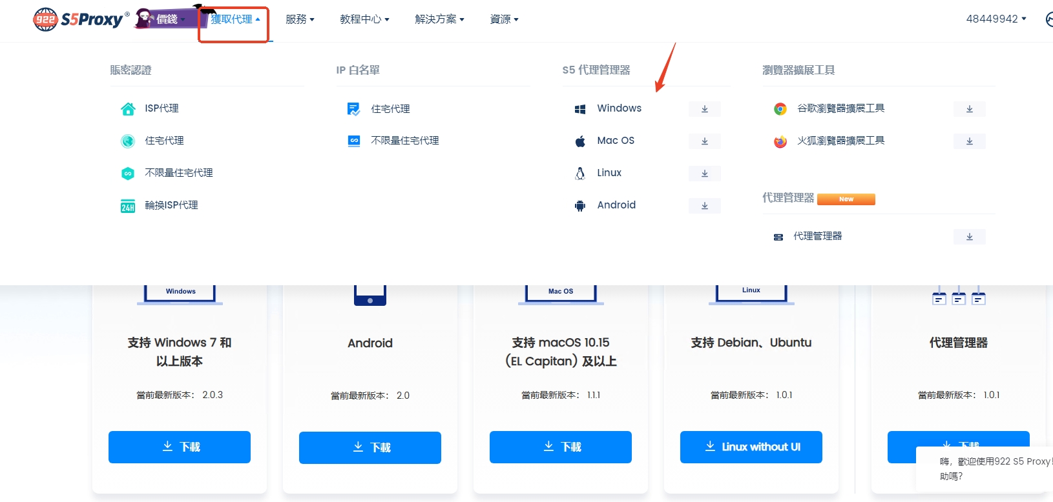
Task: Click download icon beside 代理管理器 menu entry
Action: tap(969, 237)
